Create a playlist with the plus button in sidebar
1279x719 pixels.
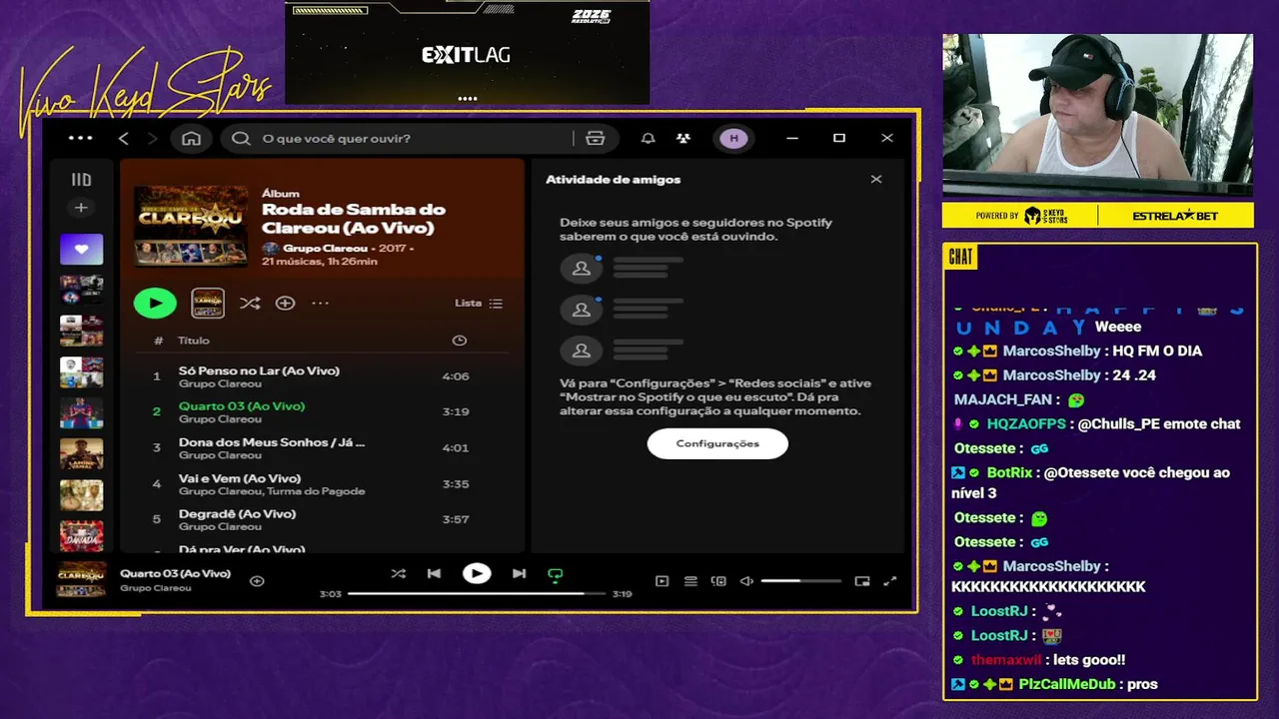point(81,208)
